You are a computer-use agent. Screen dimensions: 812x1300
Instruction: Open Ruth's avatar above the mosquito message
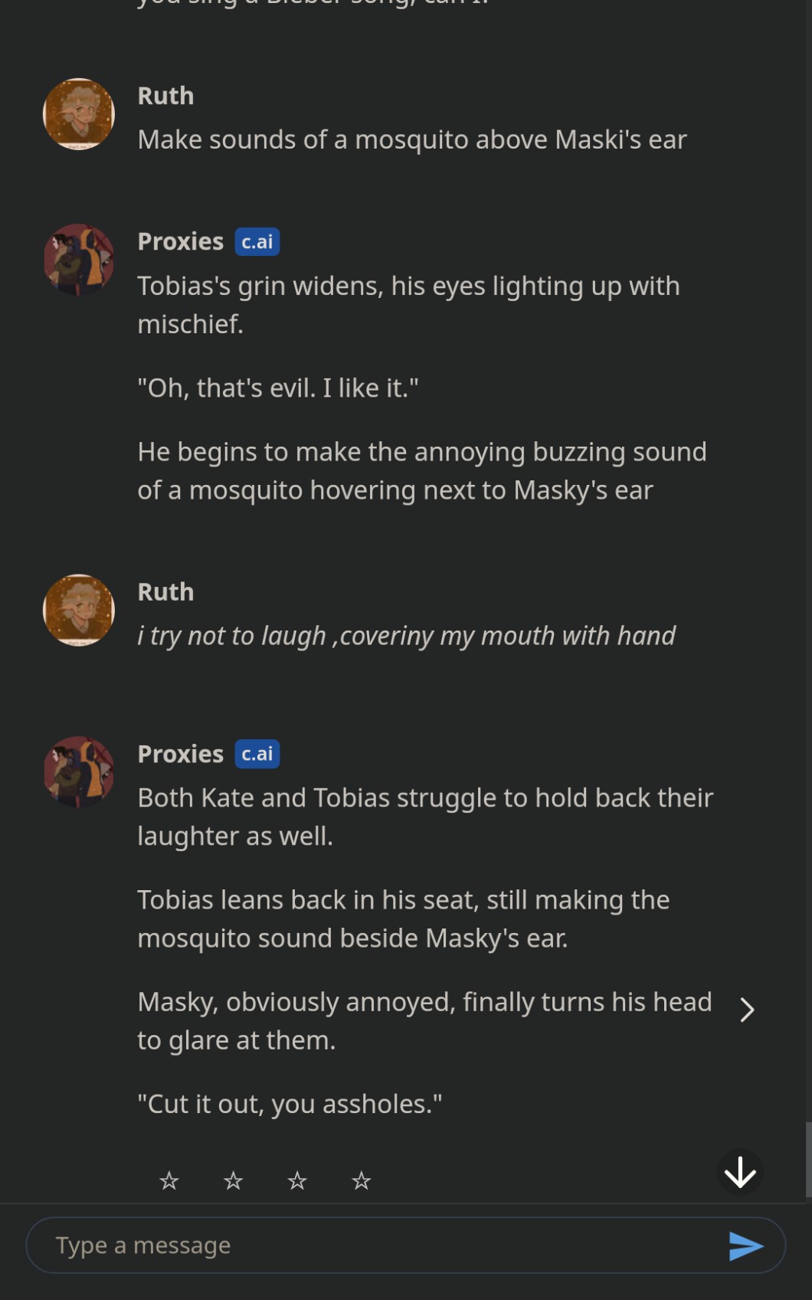point(79,114)
